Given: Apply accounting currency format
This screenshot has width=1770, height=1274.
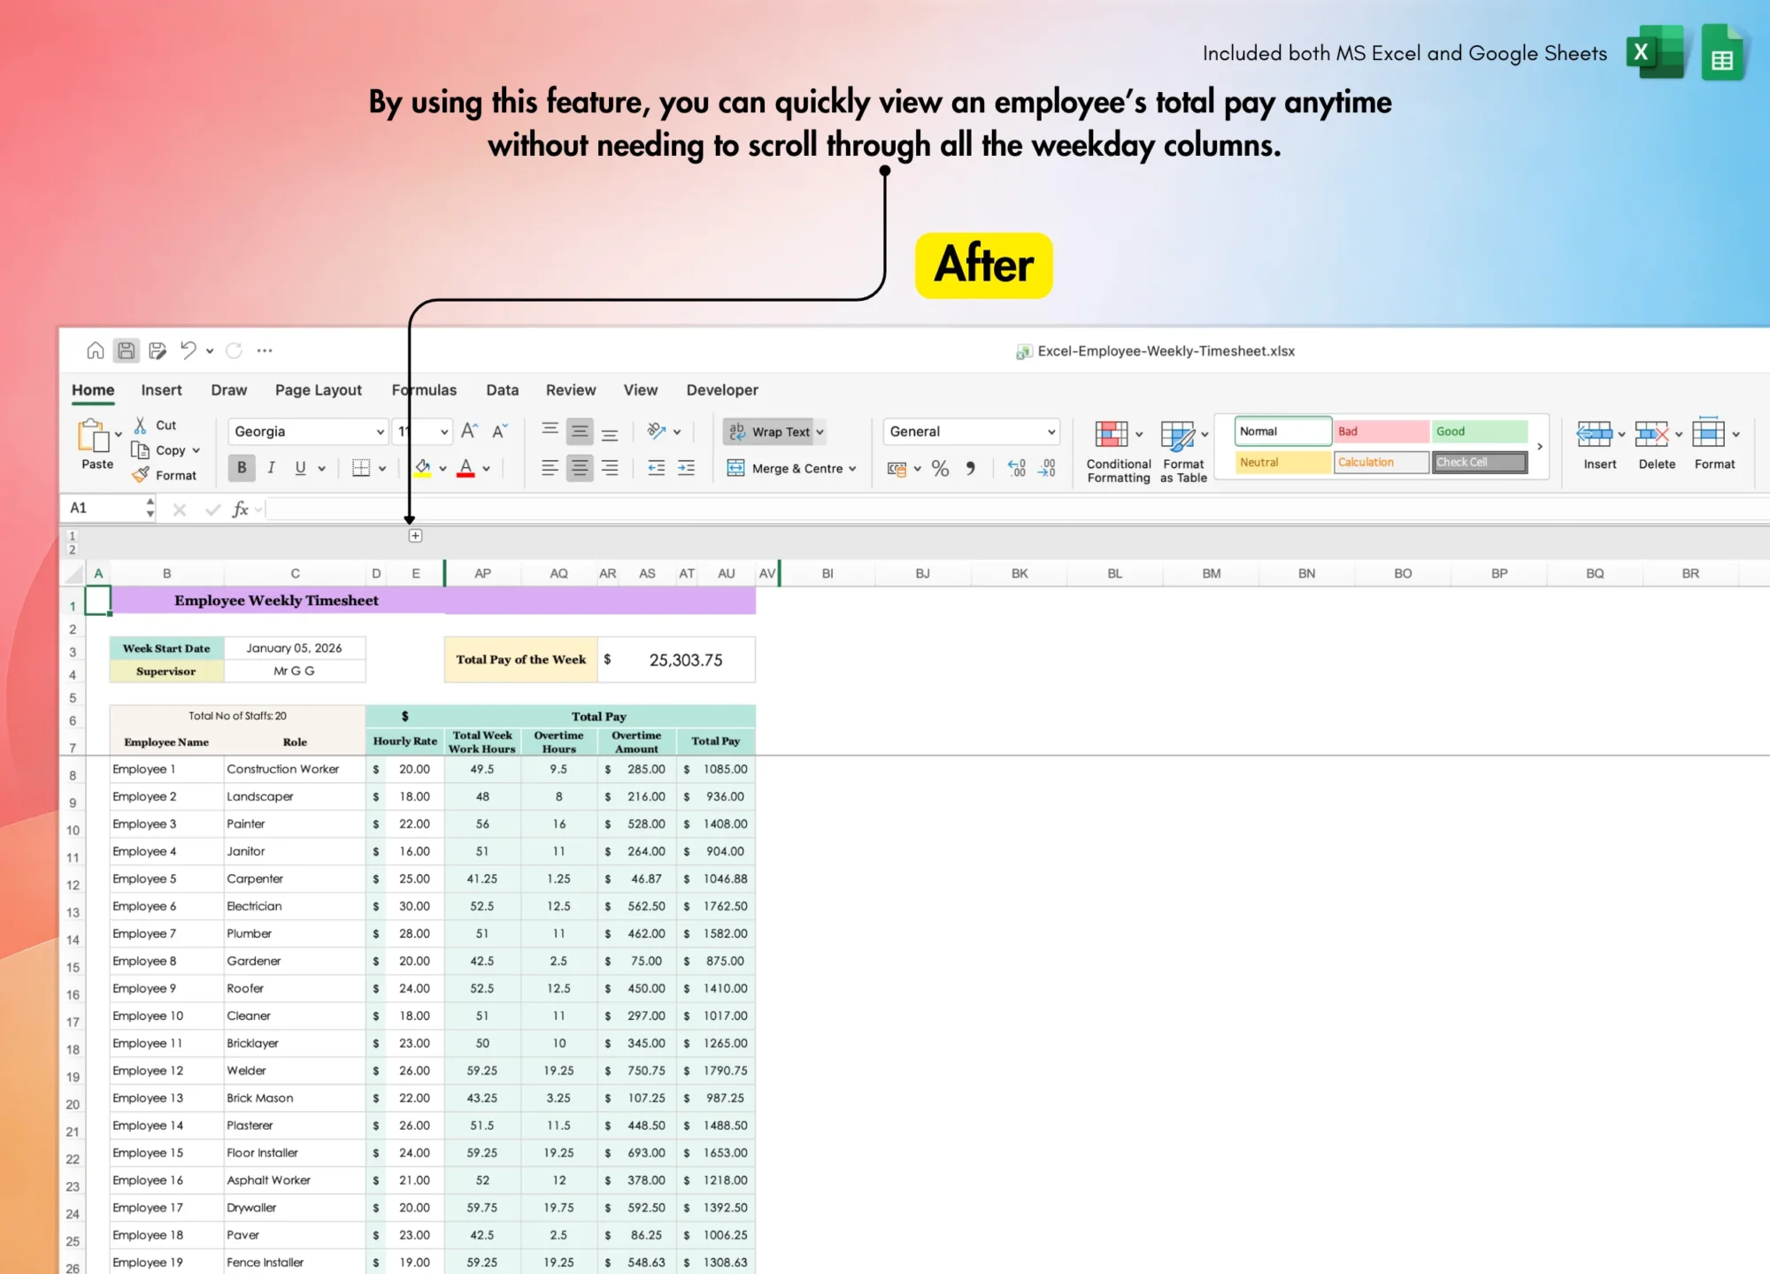Looking at the screenshot, I should point(897,468).
